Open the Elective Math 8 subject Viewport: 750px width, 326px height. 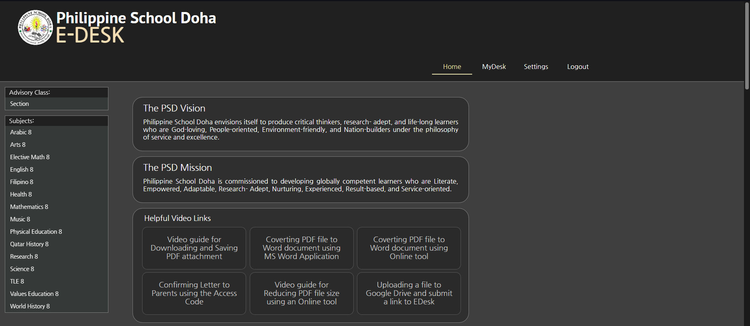click(x=57, y=157)
